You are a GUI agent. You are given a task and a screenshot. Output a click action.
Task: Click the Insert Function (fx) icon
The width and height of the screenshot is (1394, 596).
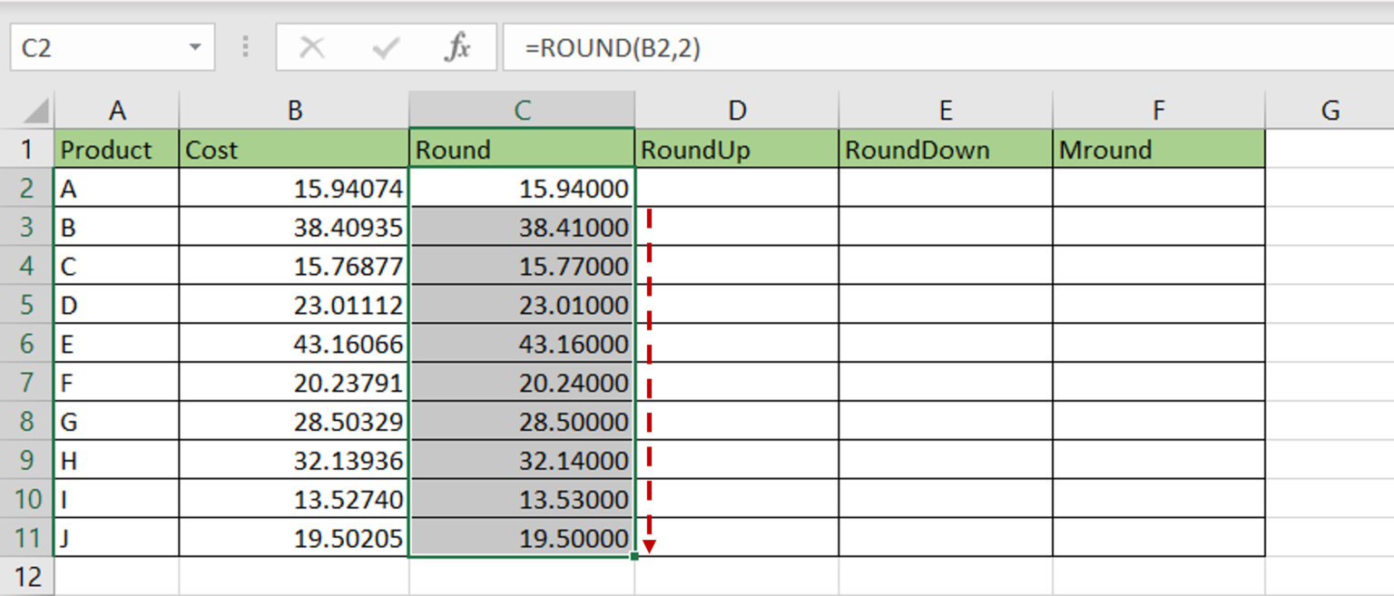(458, 46)
